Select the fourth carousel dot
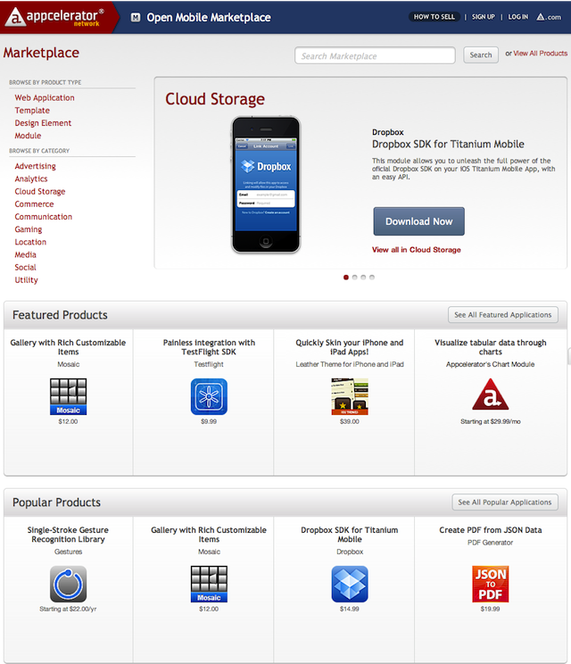 pyautogui.click(x=372, y=278)
